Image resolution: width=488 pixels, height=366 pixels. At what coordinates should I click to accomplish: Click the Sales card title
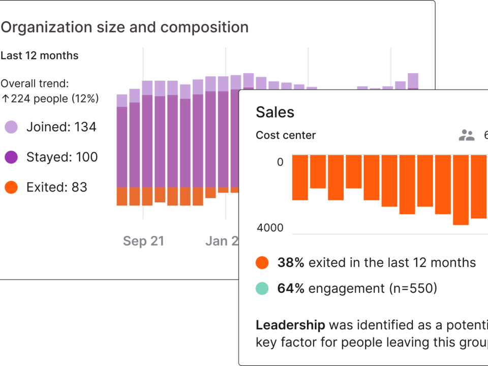(275, 112)
